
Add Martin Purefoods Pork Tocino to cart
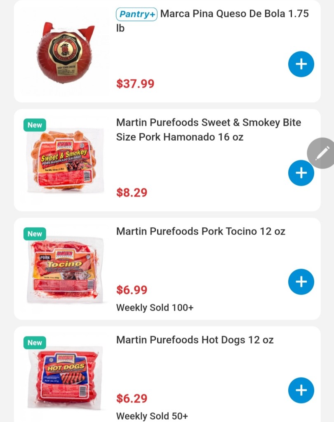pos(301,282)
